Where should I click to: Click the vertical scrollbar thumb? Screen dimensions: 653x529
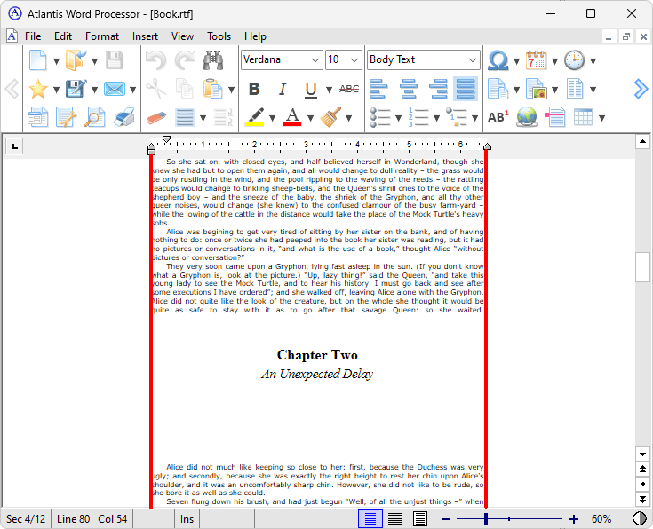click(643, 267)
